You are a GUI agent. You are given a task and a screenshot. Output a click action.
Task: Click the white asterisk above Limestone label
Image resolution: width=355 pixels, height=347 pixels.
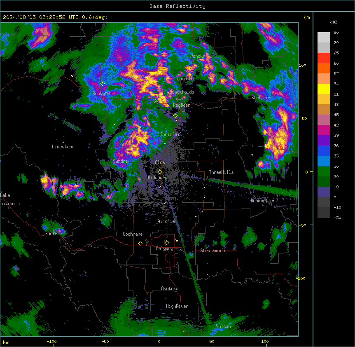tap(63, 143)
